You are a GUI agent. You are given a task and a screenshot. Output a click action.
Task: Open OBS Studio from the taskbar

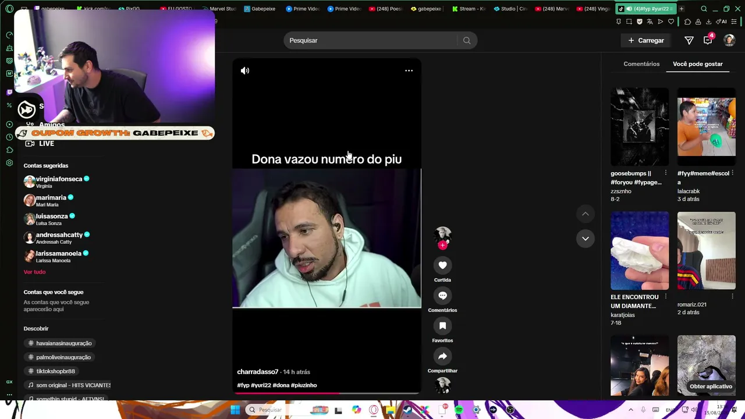click(510, 410)
